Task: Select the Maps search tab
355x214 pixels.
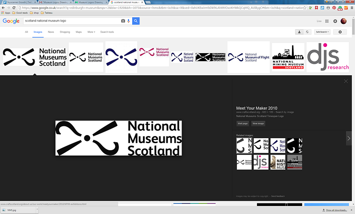Action: pyautogui.click(x=79, y=32)
